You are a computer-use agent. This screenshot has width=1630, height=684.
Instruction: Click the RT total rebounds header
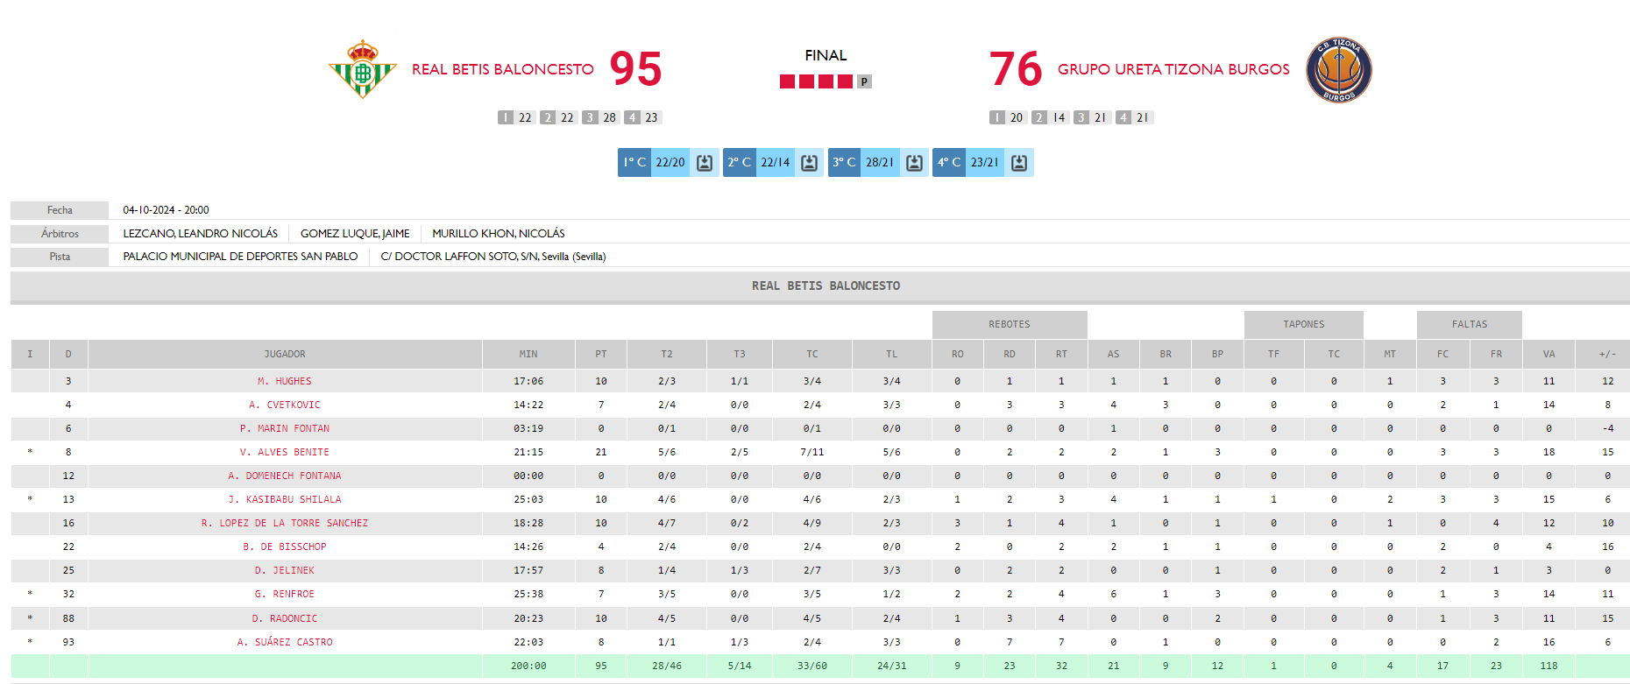pos(1061,355)
